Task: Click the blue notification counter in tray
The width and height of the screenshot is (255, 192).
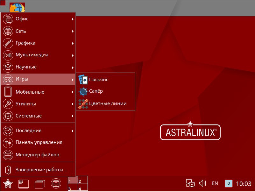Action: pos(229,183)
